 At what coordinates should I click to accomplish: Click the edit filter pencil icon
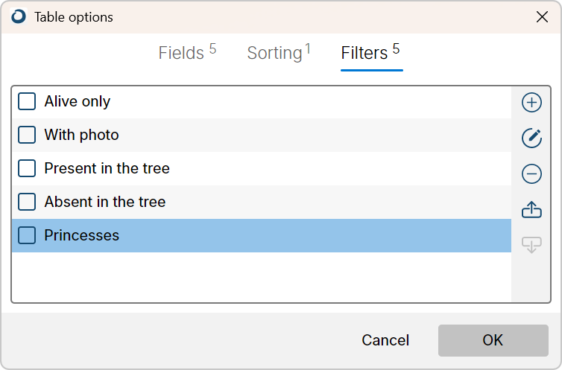pyautogui.click(x=531, y=138)
